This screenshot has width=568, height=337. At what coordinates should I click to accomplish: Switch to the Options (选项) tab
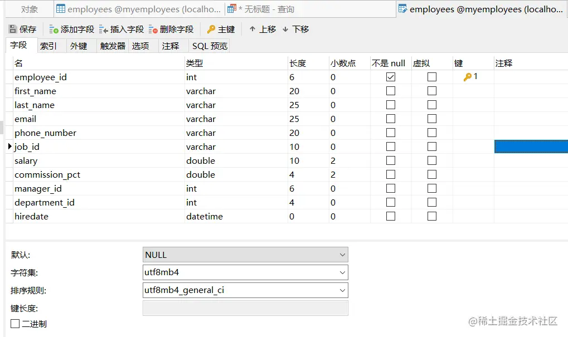(143, 46)
